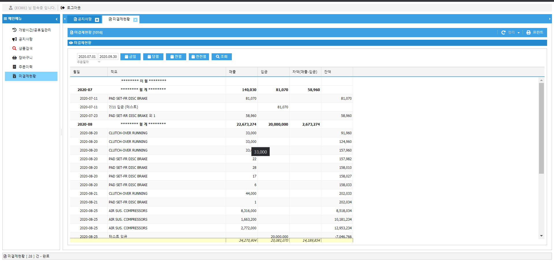Click document icon in 미결제현황 [1016] title
The image size is (554, 261).
click(x=72, y=33)
